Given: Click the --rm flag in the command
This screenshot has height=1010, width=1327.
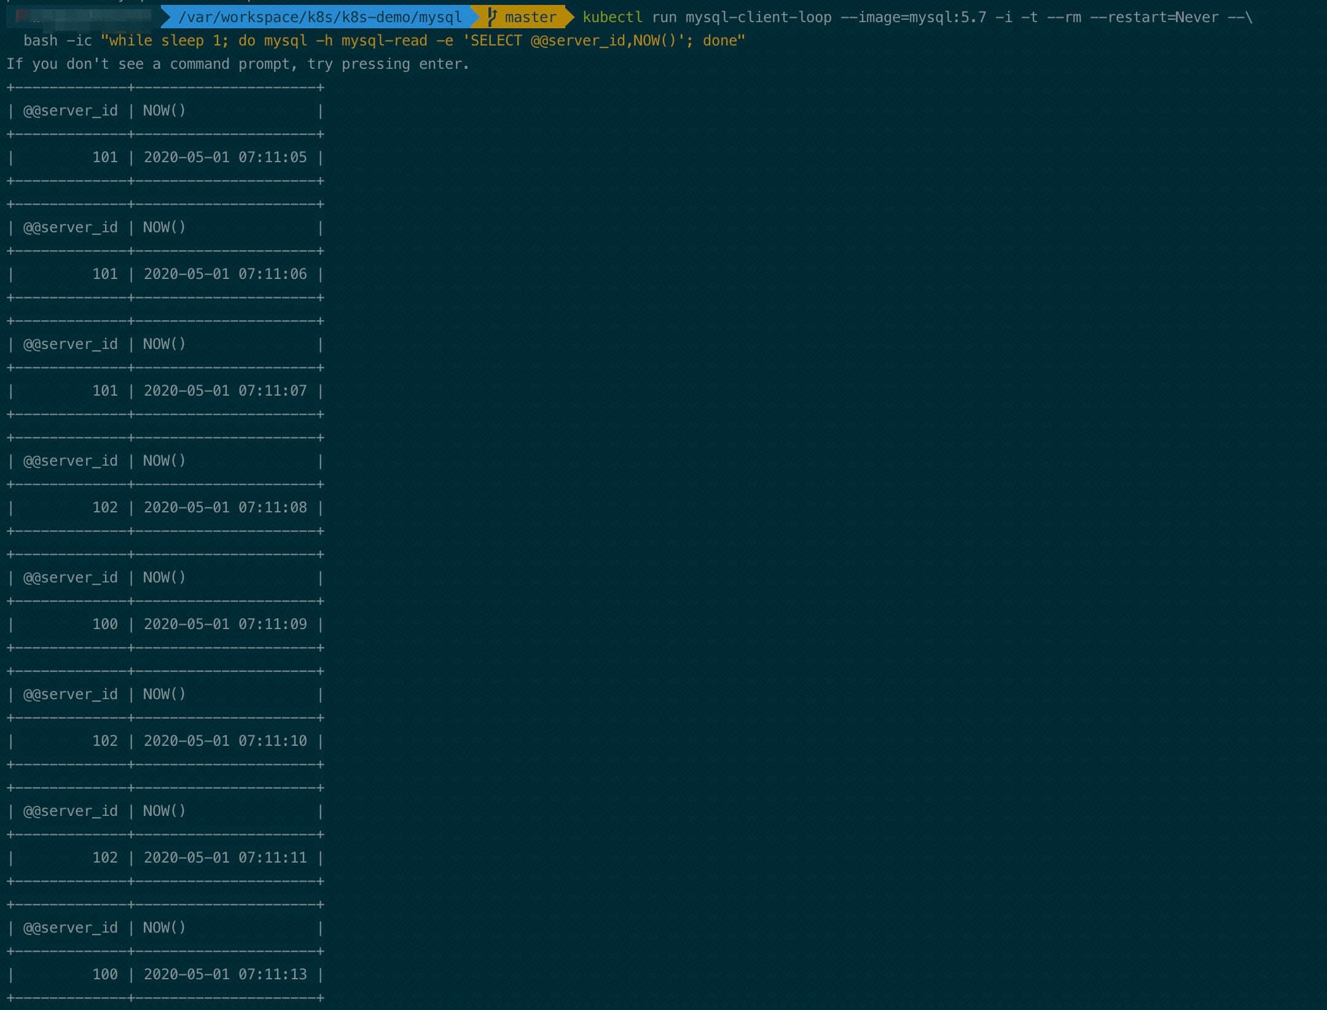Looking at the screenshot, I should pyautogui.click(x=1064, y=17).
